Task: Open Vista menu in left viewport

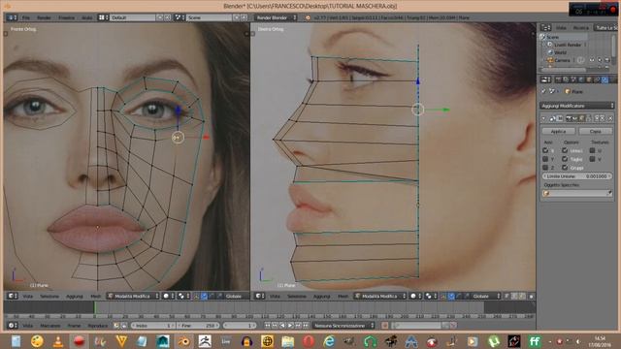Action: [27, 296]
